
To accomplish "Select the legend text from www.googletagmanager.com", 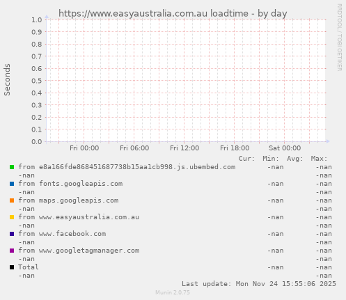I will 79,251.
